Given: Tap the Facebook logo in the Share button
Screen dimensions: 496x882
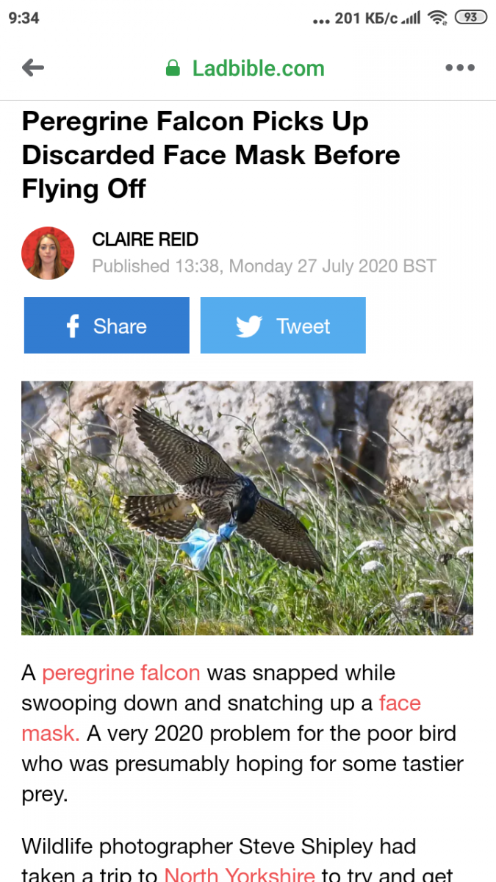Looking at the screenshot, I should pos(73,326).
